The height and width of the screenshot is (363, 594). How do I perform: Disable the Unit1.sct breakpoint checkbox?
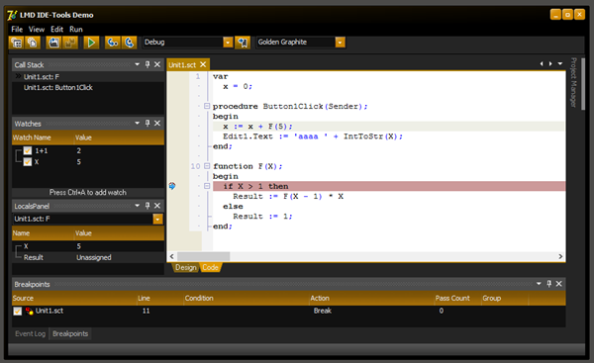pyautogui.click(x=18, y=312)
